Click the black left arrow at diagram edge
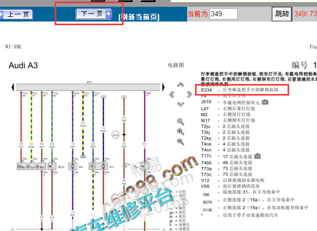The width and height of the screenshot is (317, 231). [x=13, y=87]
